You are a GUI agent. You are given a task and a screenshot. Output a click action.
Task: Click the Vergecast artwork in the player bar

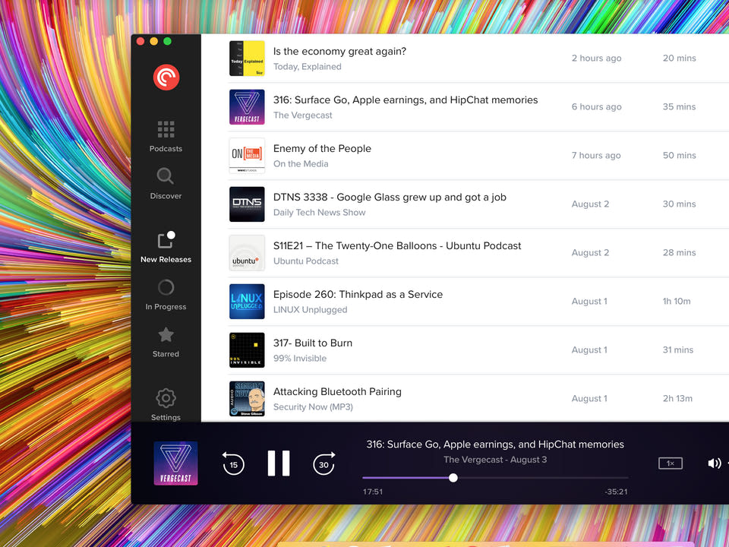[175, 463]
